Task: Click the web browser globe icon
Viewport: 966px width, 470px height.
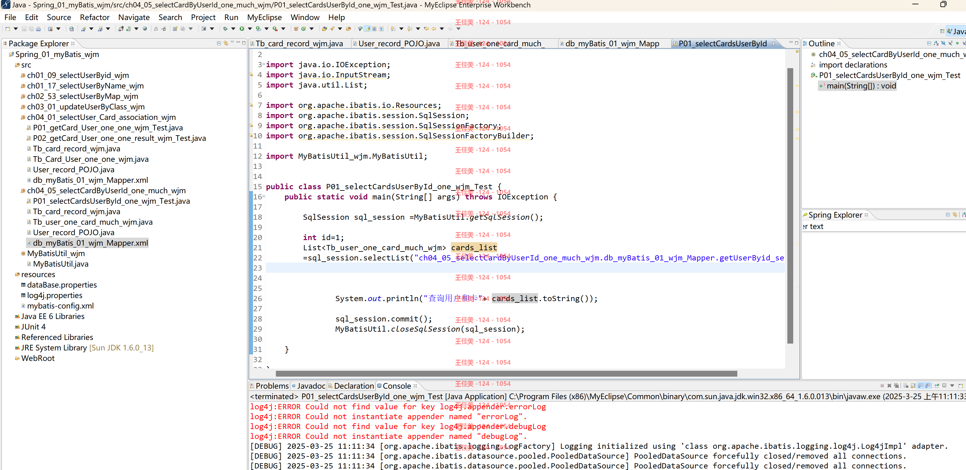Action: coord(145,29)
